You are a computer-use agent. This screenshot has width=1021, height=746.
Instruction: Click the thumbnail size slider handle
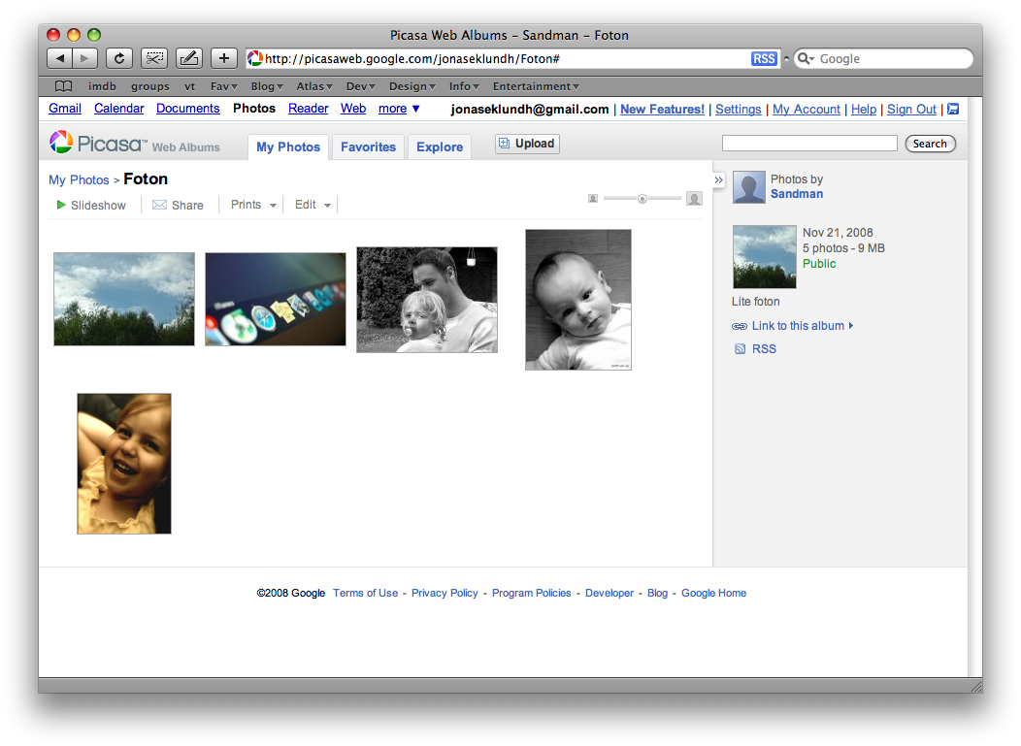click(642, 199)
